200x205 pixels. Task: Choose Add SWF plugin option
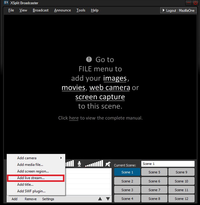point(36,191)
